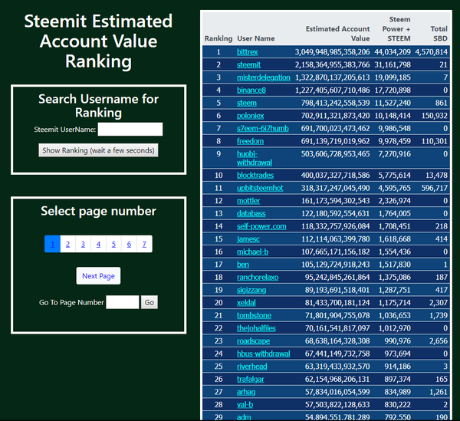Go to page 3 in pagination

(x=83, y=244)
